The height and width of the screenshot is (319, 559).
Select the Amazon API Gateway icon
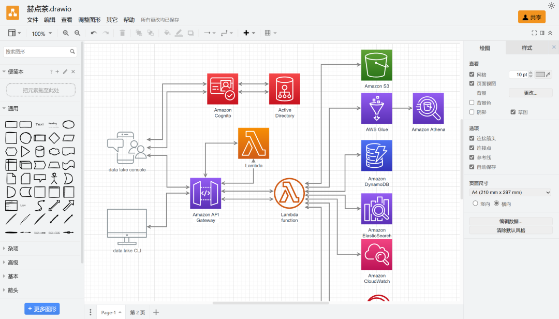[205, 193]
